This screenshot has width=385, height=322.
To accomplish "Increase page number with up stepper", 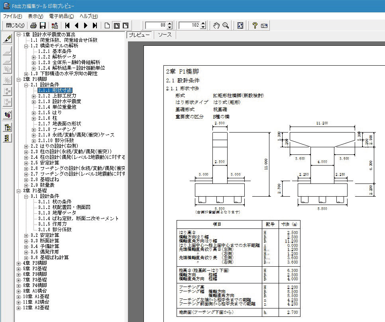I will click(170, 23).
